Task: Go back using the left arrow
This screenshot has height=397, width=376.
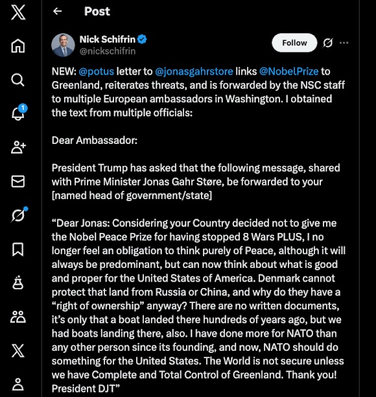Action: pyautogui.click(x=58, y=11)
